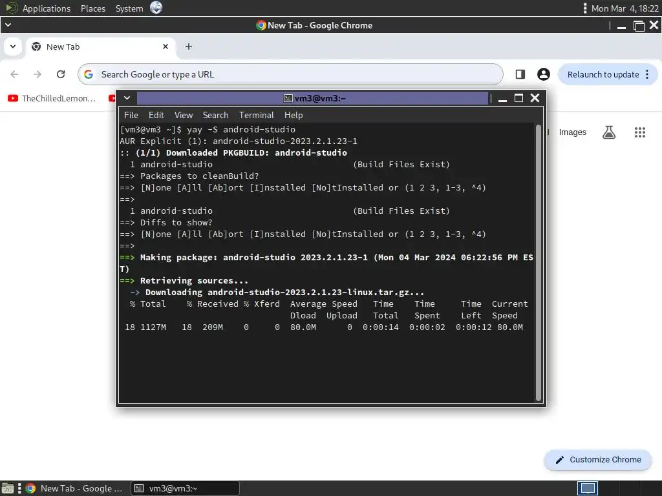
Task: Open Google apps grid icon
Action: tap(640, 132)
